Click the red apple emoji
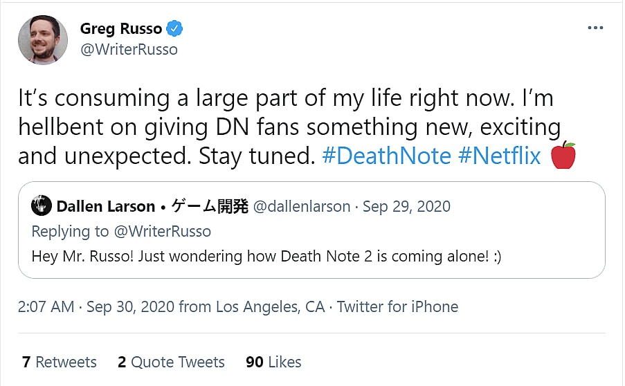Viewport: 625px width, 386px height. 563,156
